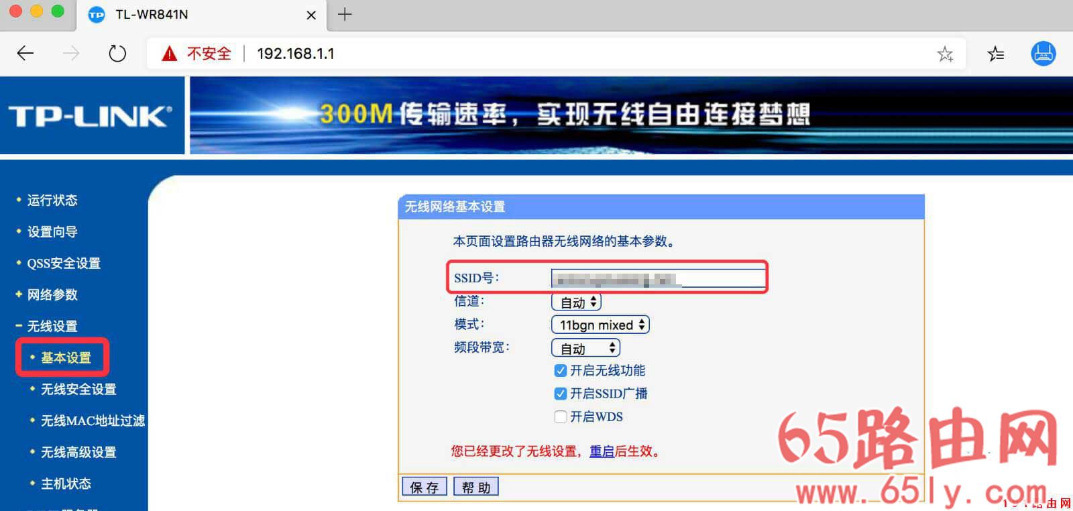The width and height of the screenshot is (1073, 511).
Task: Click the text 本页面设置路由器无线网络的基本参数
Action: (x=563, y=241)
